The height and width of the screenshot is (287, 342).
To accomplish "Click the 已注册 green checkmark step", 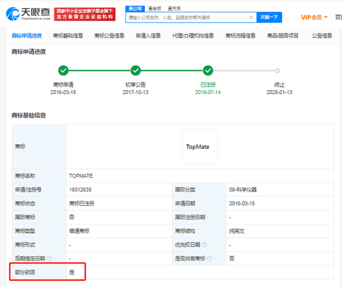I will point(208,71).
